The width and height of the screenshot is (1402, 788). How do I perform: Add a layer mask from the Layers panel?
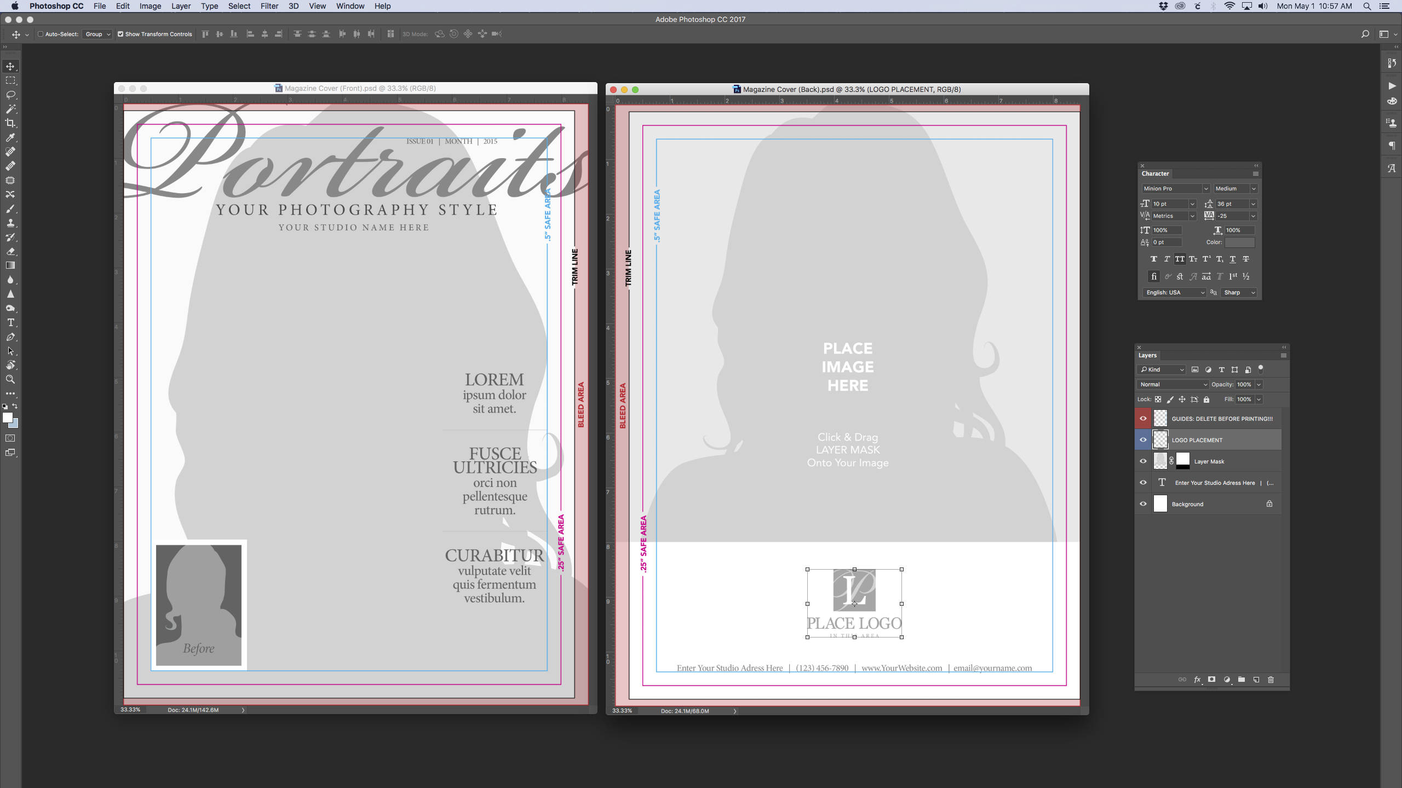[x=1211, y=679]
